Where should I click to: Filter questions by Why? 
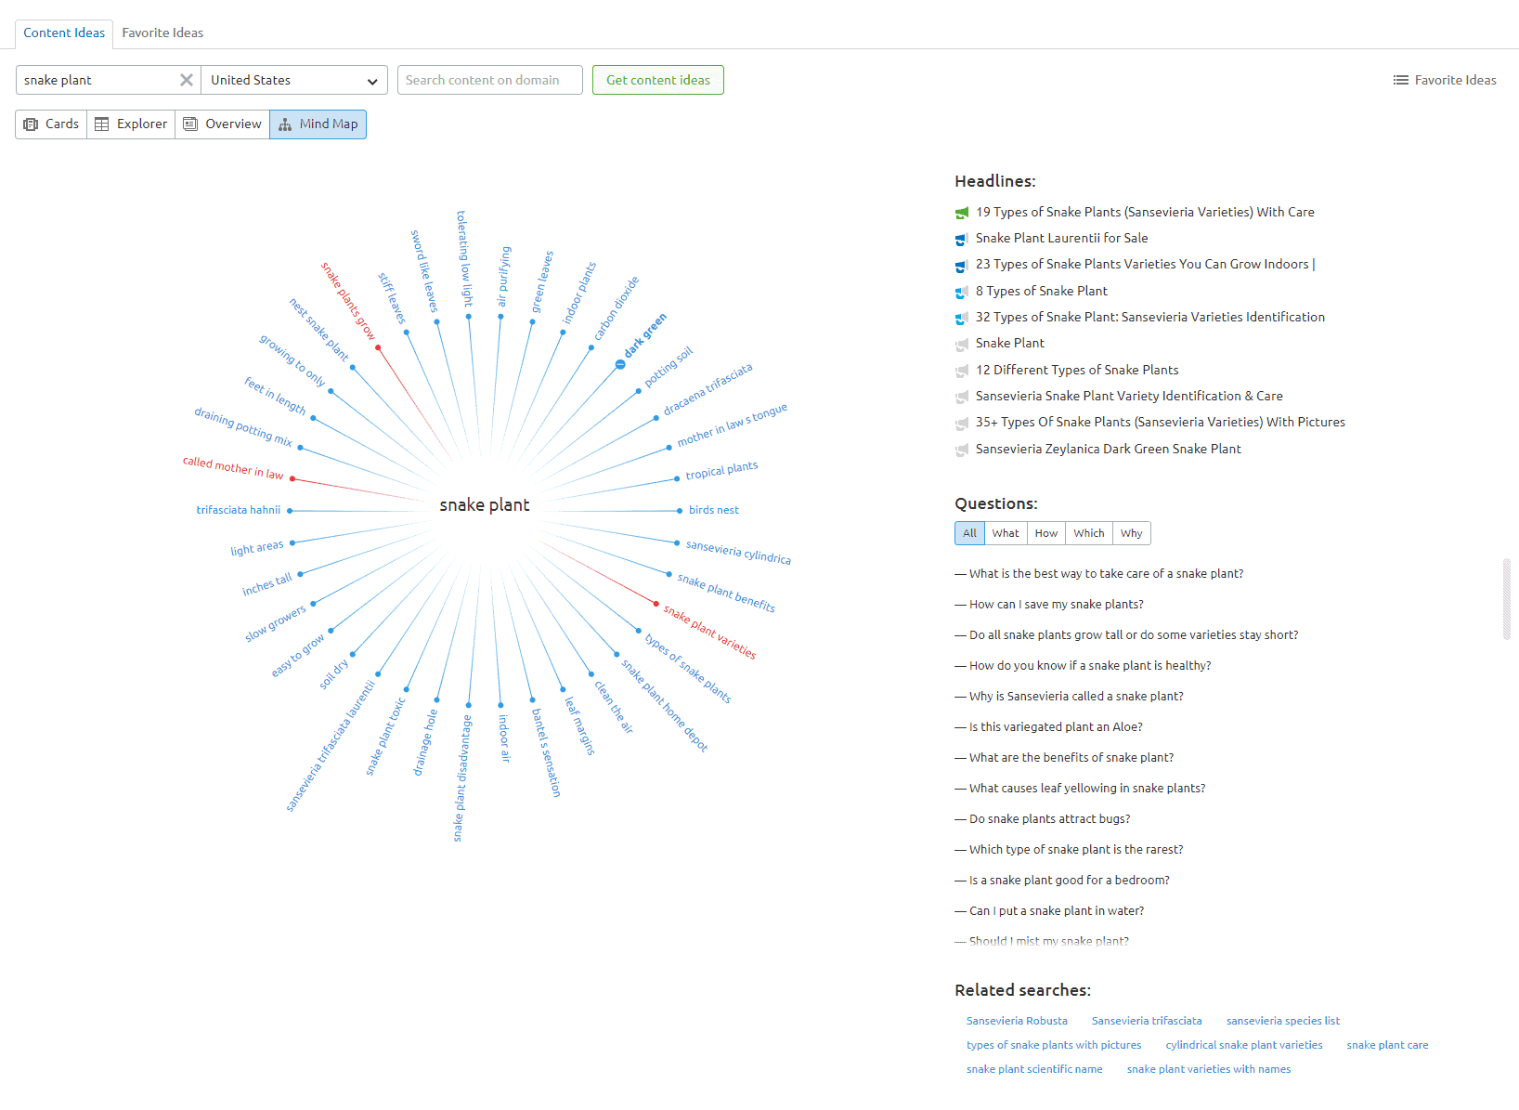[1132, 533]
